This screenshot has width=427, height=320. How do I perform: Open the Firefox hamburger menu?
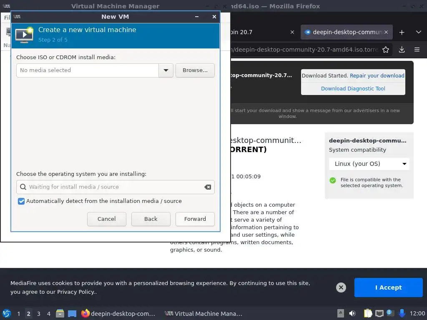[417, 50]
